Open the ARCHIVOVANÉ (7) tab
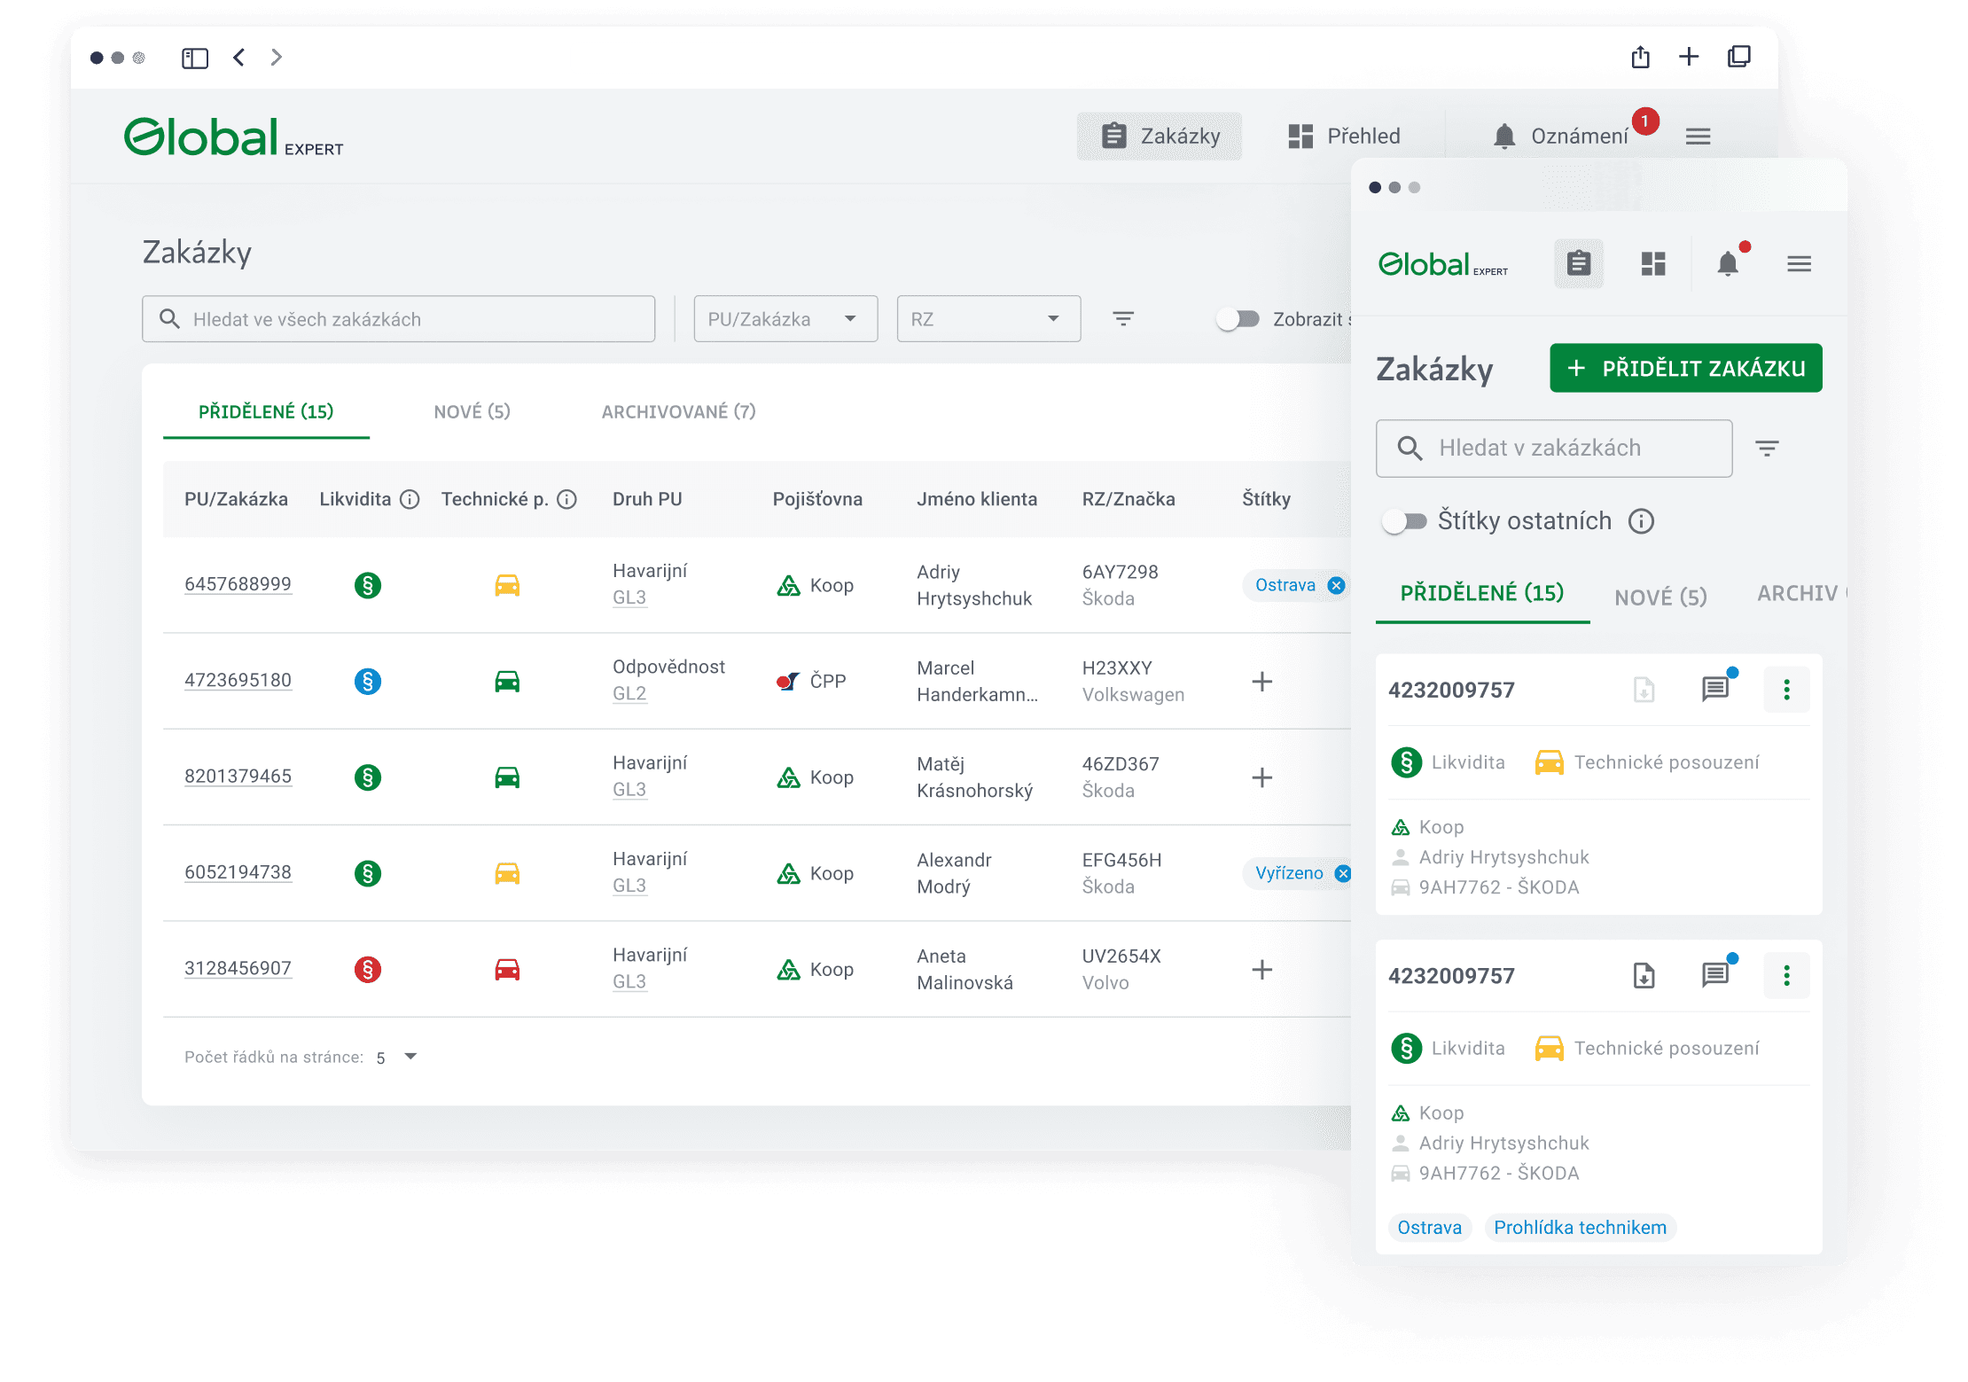This screenshot has width=1968, height=1382. coord(678,411)
